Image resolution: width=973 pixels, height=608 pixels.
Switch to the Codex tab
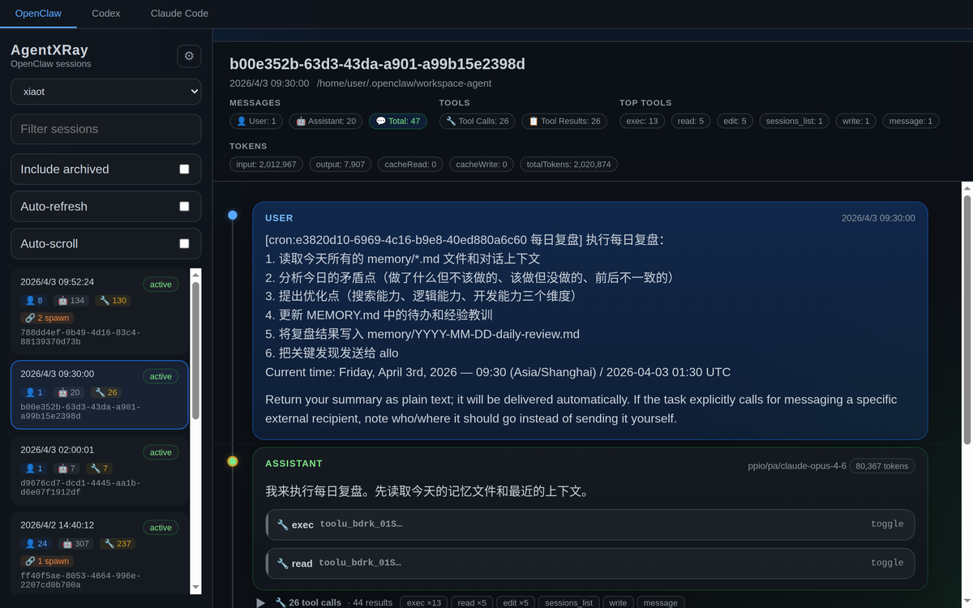(106, 13)
